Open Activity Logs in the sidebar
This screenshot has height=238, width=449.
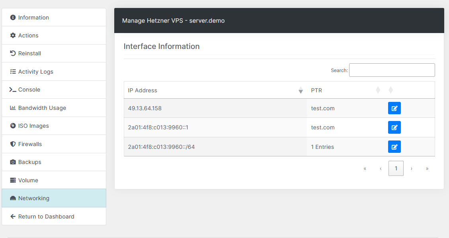click(35, 72)
